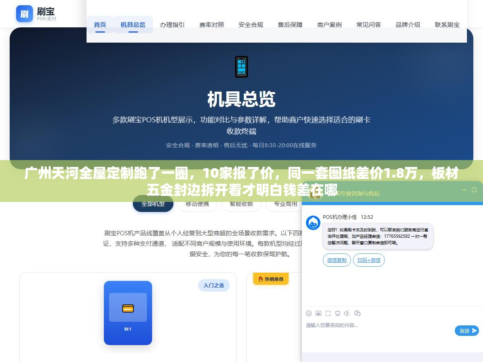Open the M1 POS machine card image
Screen dimensions: 483x362
click(128, 313)
